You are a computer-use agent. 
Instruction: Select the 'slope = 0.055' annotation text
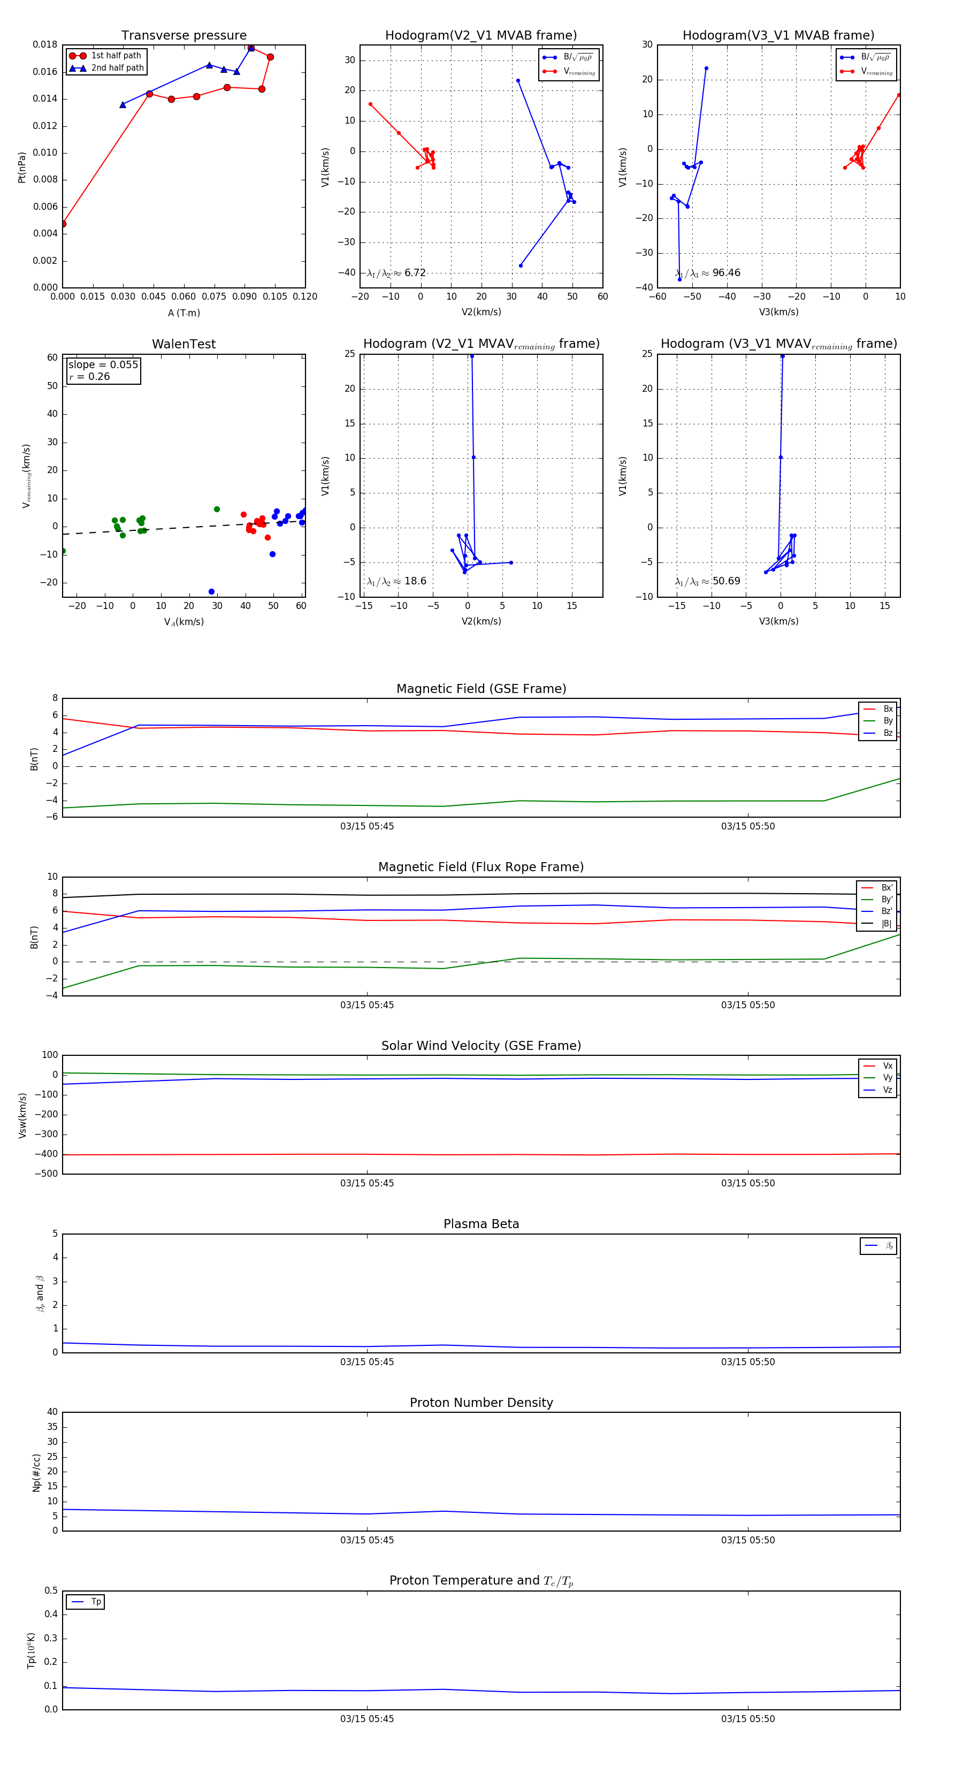tap(103, 365)
